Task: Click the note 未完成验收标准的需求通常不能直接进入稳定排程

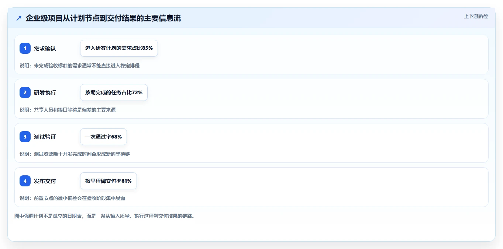Action: [x=87, y=66]
